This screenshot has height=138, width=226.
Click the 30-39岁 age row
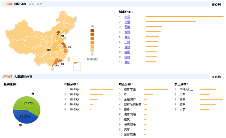(x=81, y=100)
